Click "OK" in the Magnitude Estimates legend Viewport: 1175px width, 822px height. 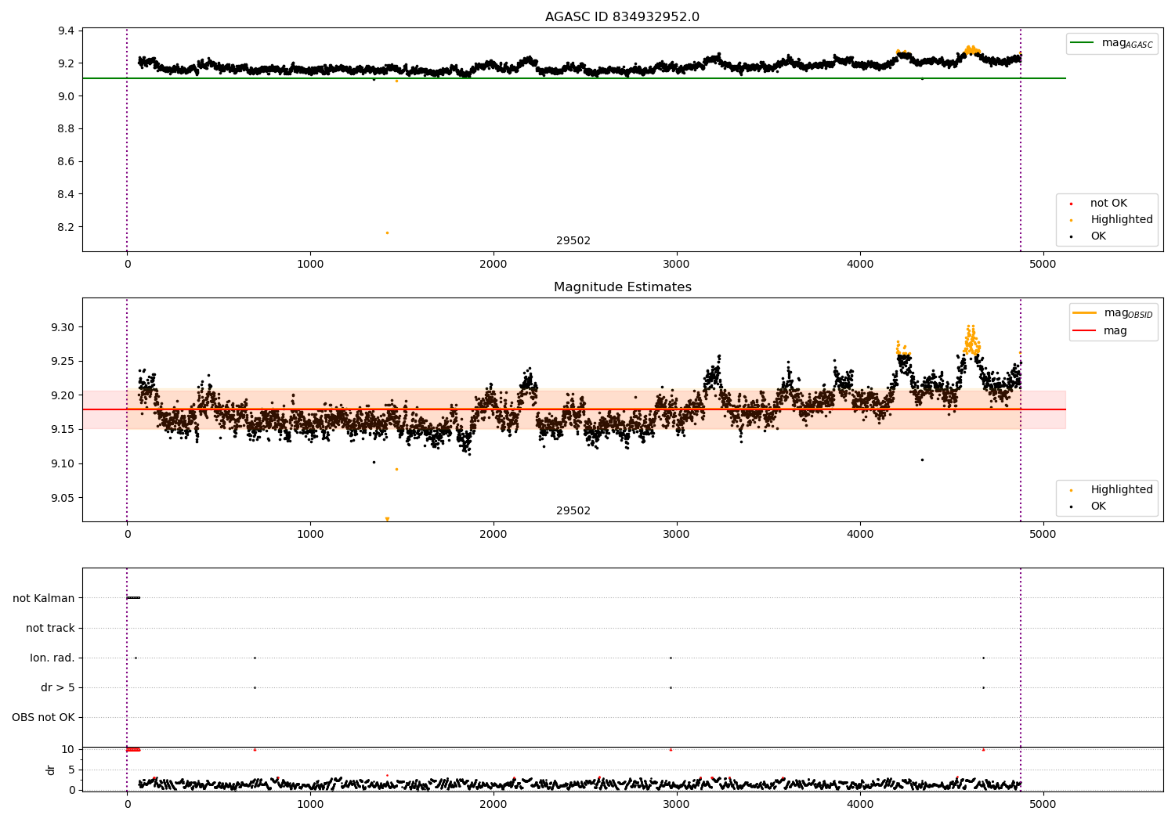(x=1098, y=507)
